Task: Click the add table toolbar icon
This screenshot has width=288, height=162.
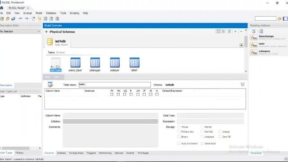Action: (45, 19)
